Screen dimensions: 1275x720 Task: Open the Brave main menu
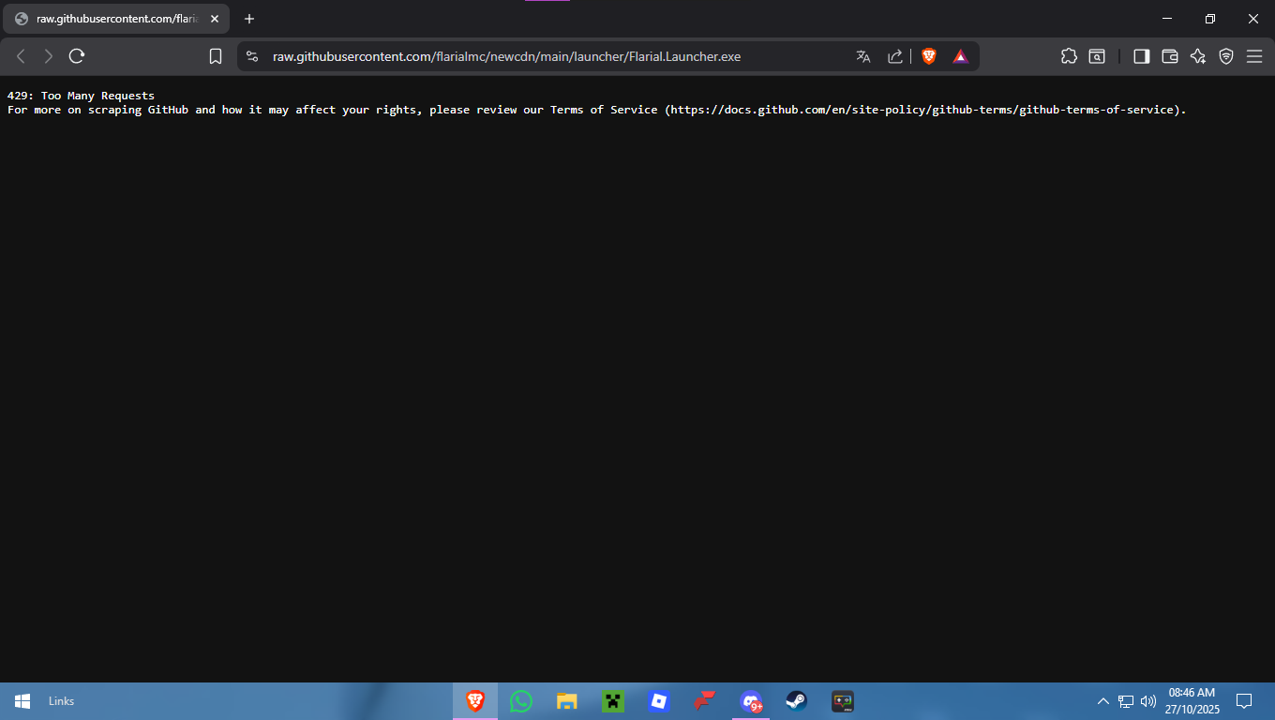1254,56
